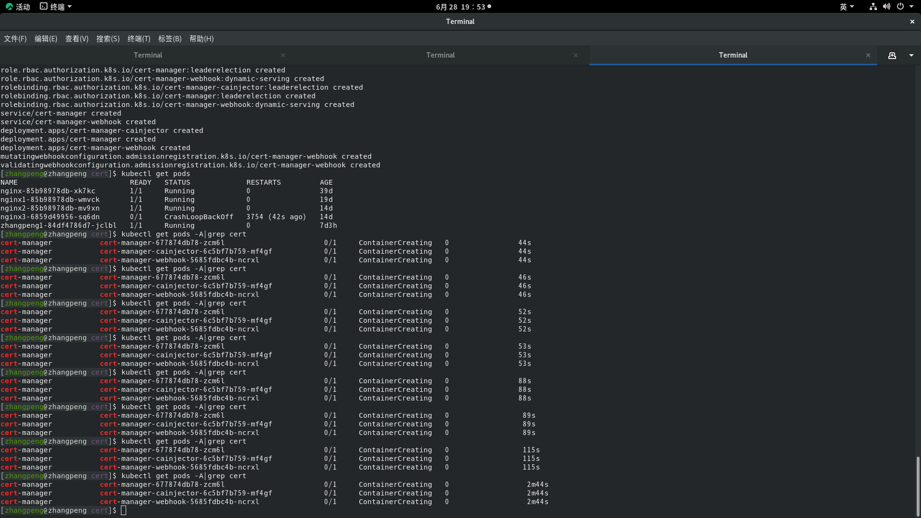Click the READY column header

[x=141, y=182]
